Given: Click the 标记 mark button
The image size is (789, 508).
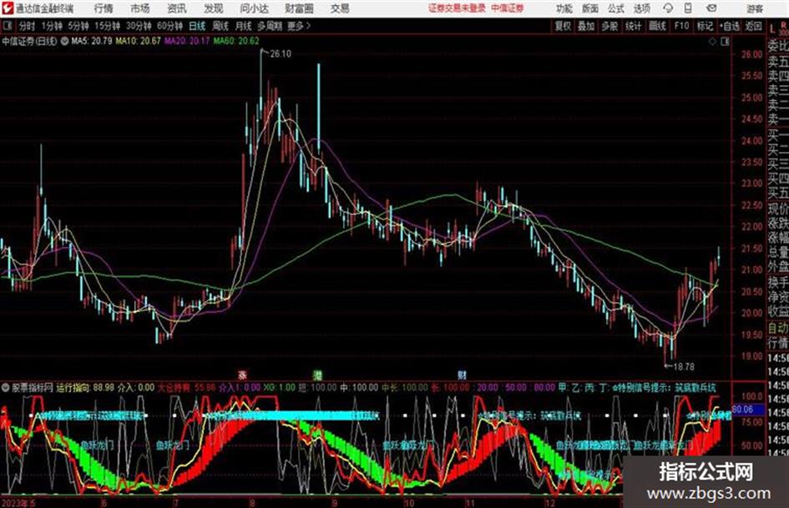Looking at the screenshot, I should tap(705, 26).
